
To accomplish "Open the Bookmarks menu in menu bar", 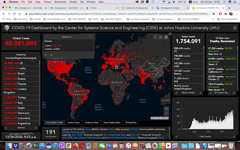I will click(60, 2).
